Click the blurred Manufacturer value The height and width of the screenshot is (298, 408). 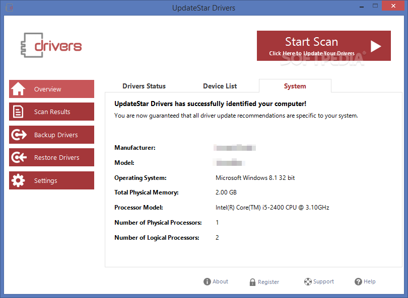pos(235,148)
